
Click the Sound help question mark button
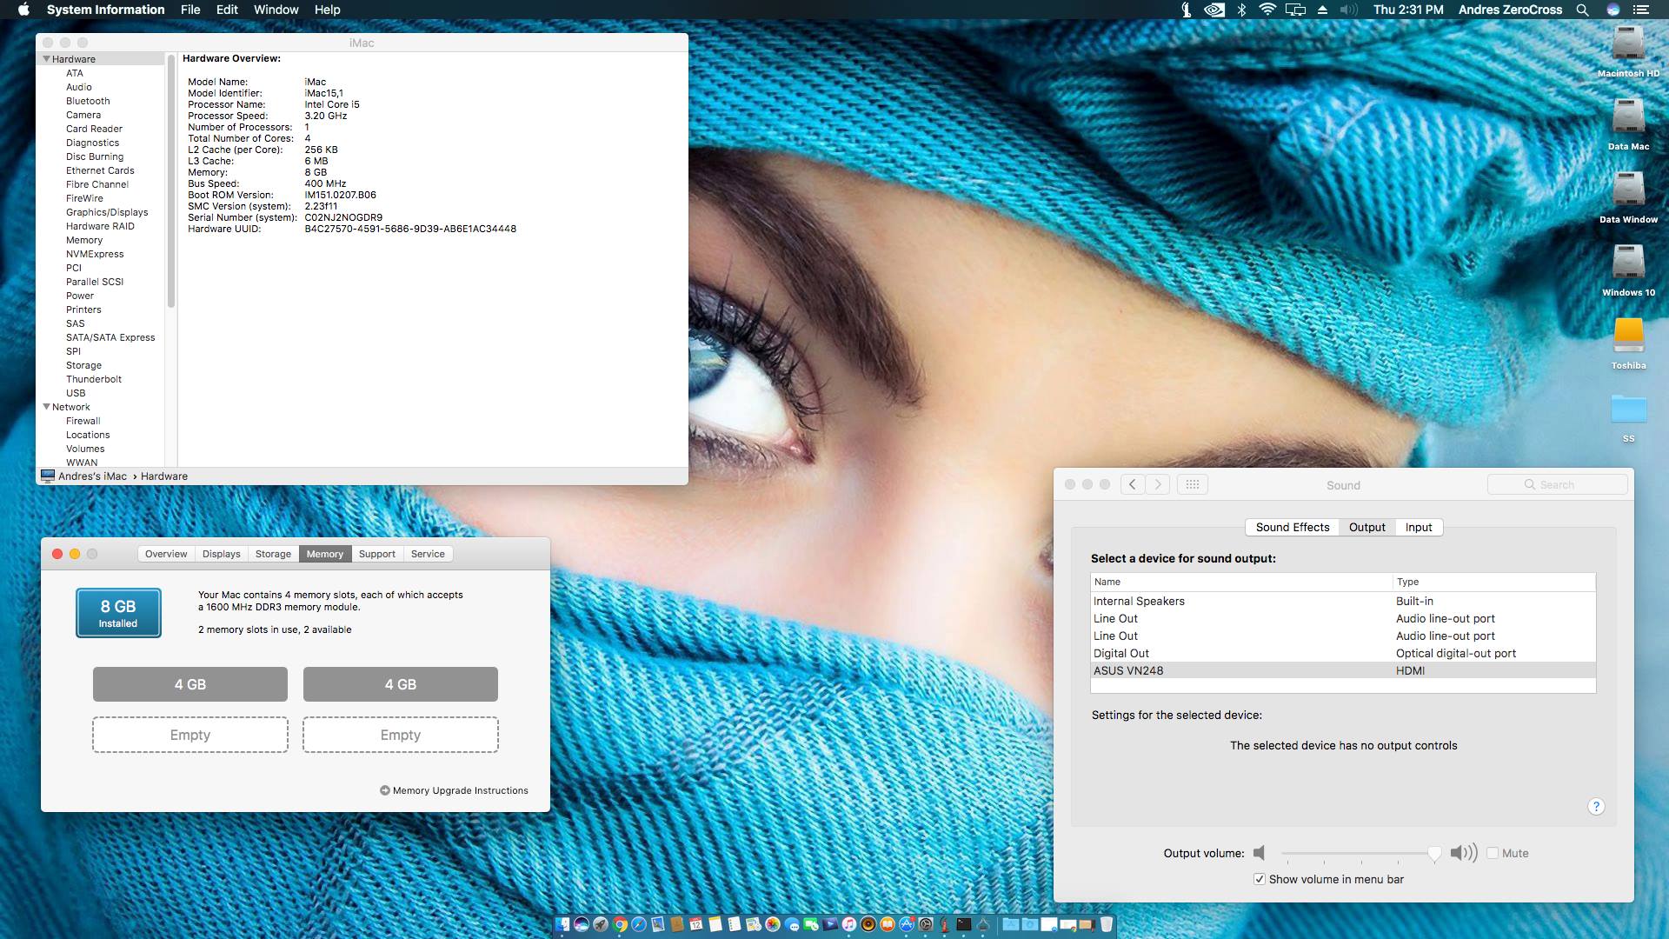coord(1595,806)
